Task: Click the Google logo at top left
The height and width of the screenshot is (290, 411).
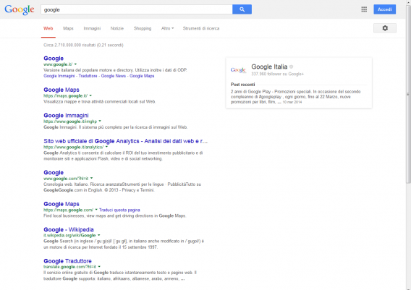Action: (x=20, y=9)
